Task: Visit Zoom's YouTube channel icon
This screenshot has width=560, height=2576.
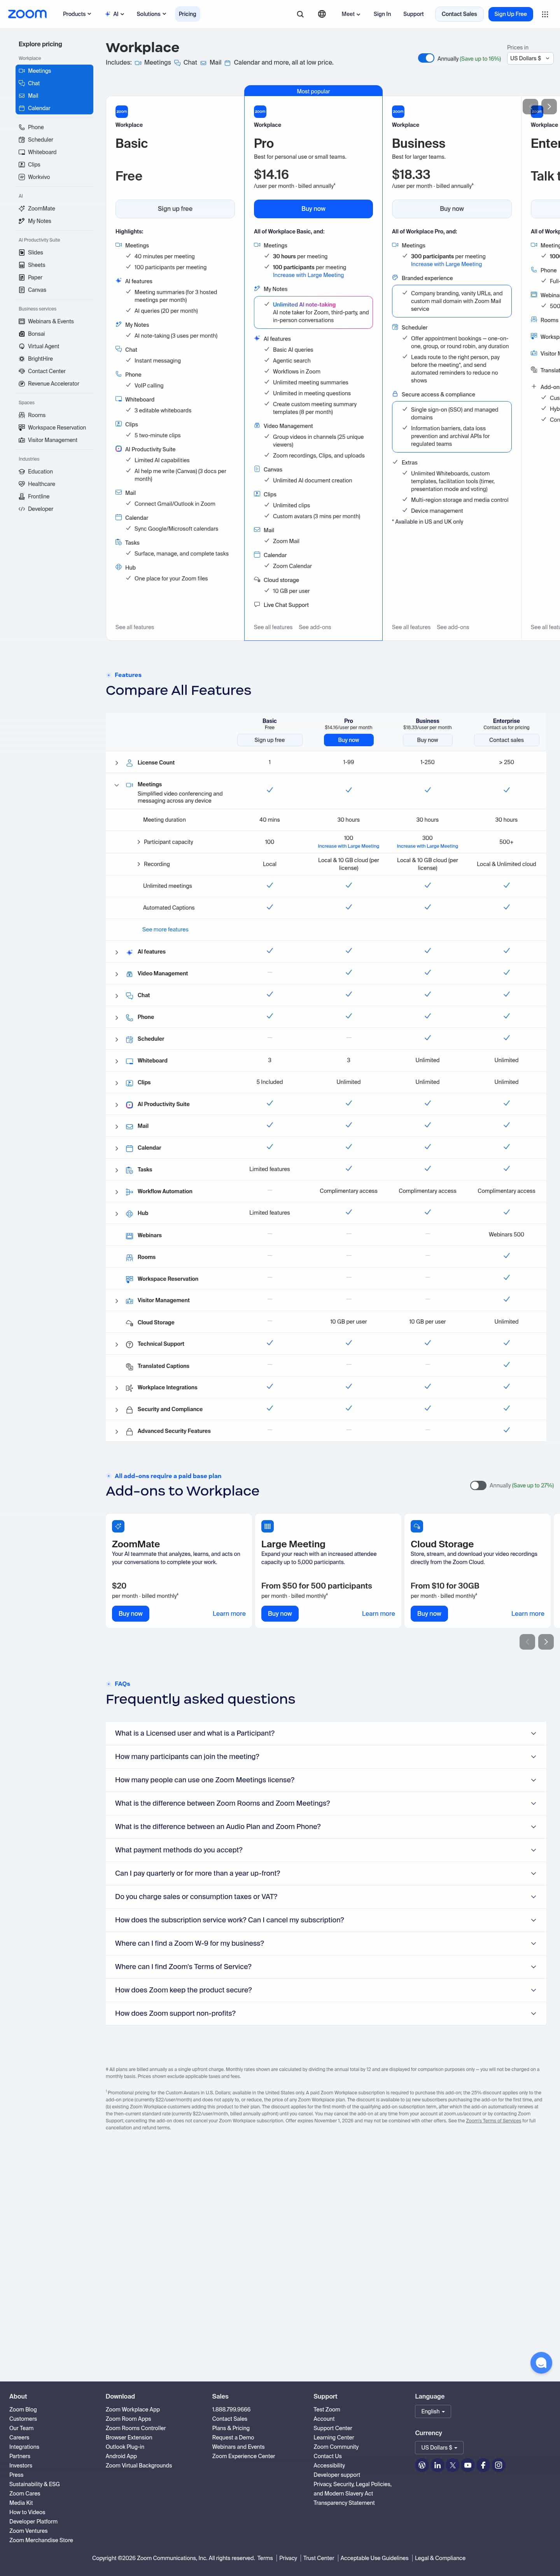Action: coord(468,2465)
